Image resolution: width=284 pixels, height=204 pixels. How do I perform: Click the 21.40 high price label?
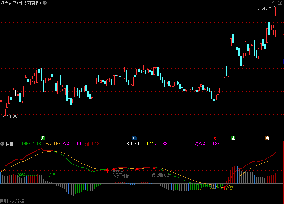(262, 8)
